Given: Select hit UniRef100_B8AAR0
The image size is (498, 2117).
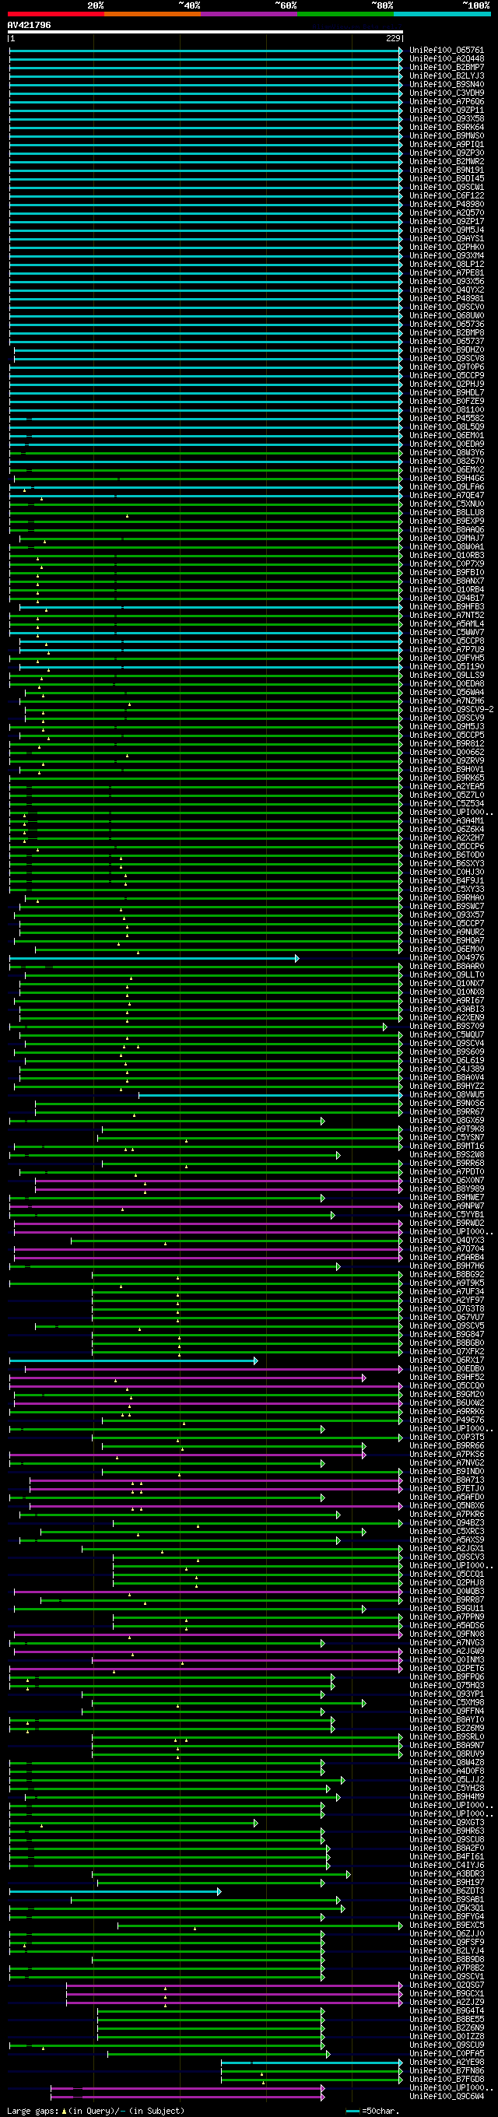Looking at the screenshot, I should pos(447,967).
